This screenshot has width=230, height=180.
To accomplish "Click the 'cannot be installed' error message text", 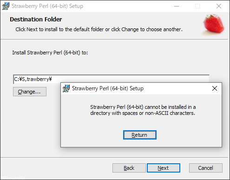I will (x=143, y=110).
